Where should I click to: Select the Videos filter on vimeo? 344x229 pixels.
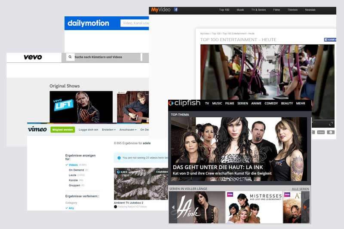[73, 165]
